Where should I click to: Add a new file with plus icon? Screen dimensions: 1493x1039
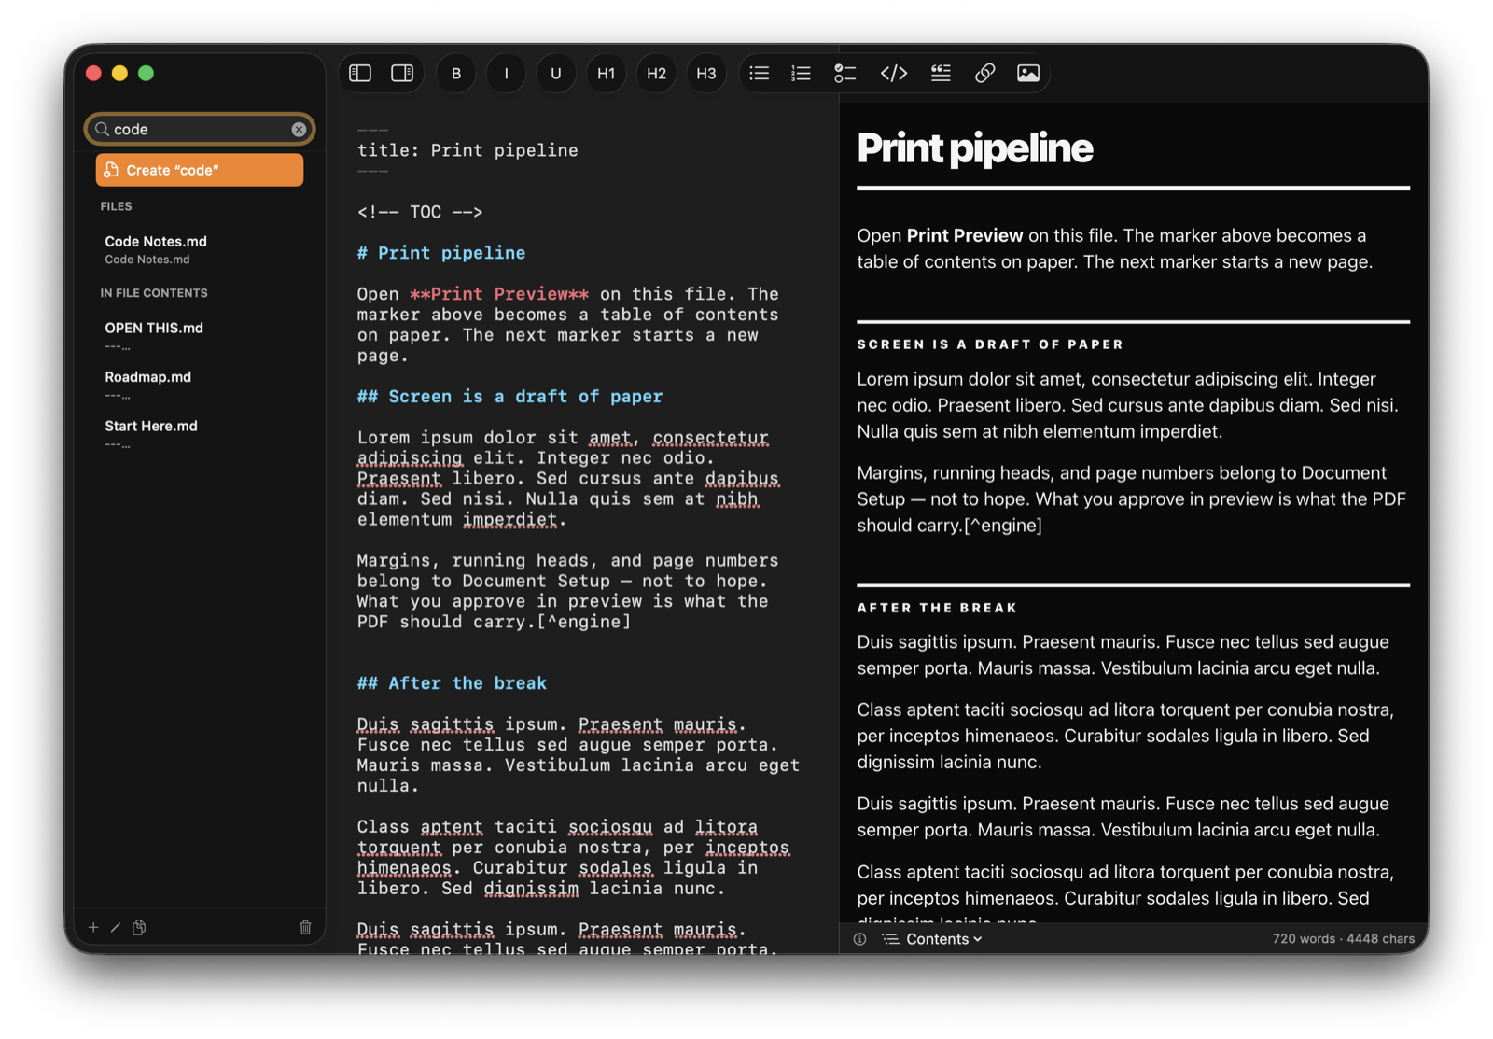pos(93,927)
